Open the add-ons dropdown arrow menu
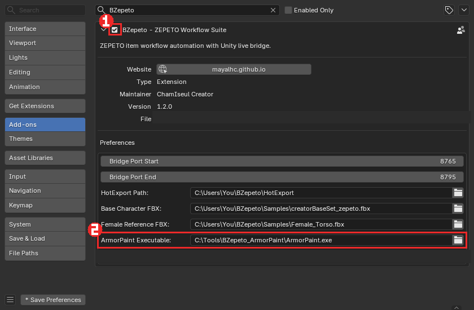474x310 pixels. (464, 10)
